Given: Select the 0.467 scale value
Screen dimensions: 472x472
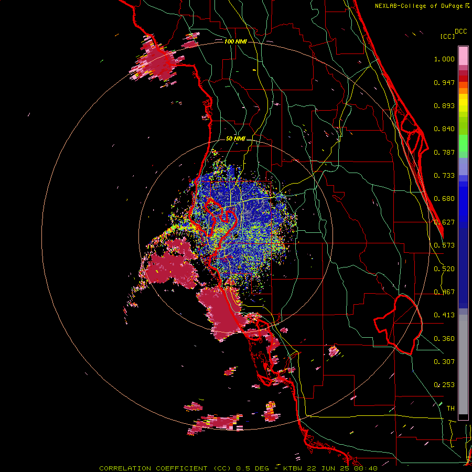Looking at the screenshot, I should point(444,292).
